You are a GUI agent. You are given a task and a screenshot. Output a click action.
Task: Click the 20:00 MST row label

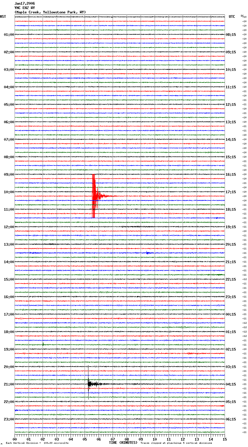click(x=9, y=367)
